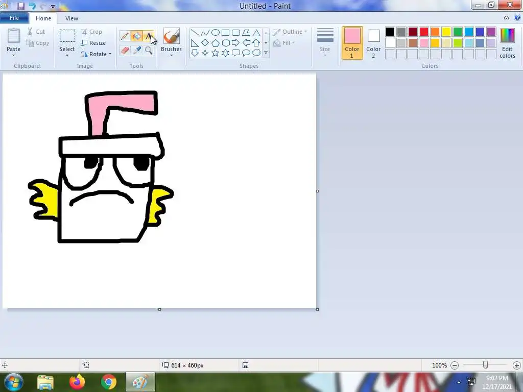Switch to the Home tab

tap(43, 18)
